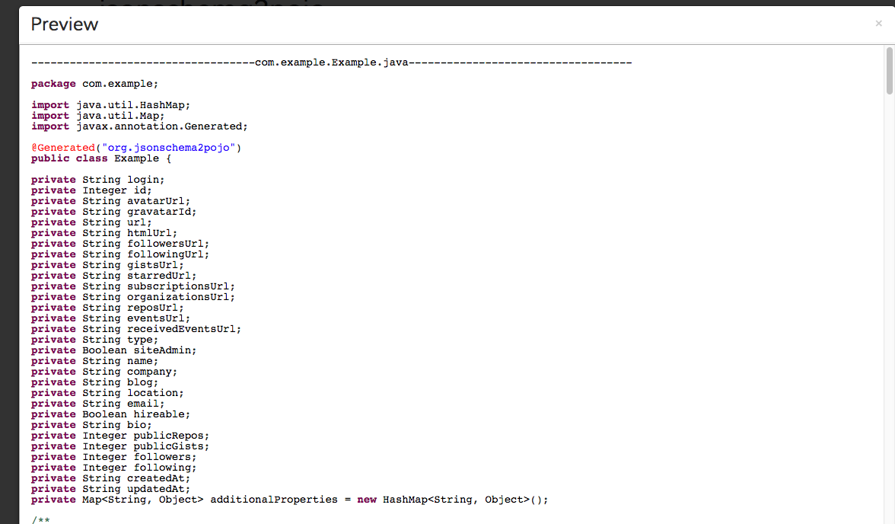The width and height of the screenshot is (895, 524).
Task: Click the 'private String type;' line
Action: pos(94,340)
